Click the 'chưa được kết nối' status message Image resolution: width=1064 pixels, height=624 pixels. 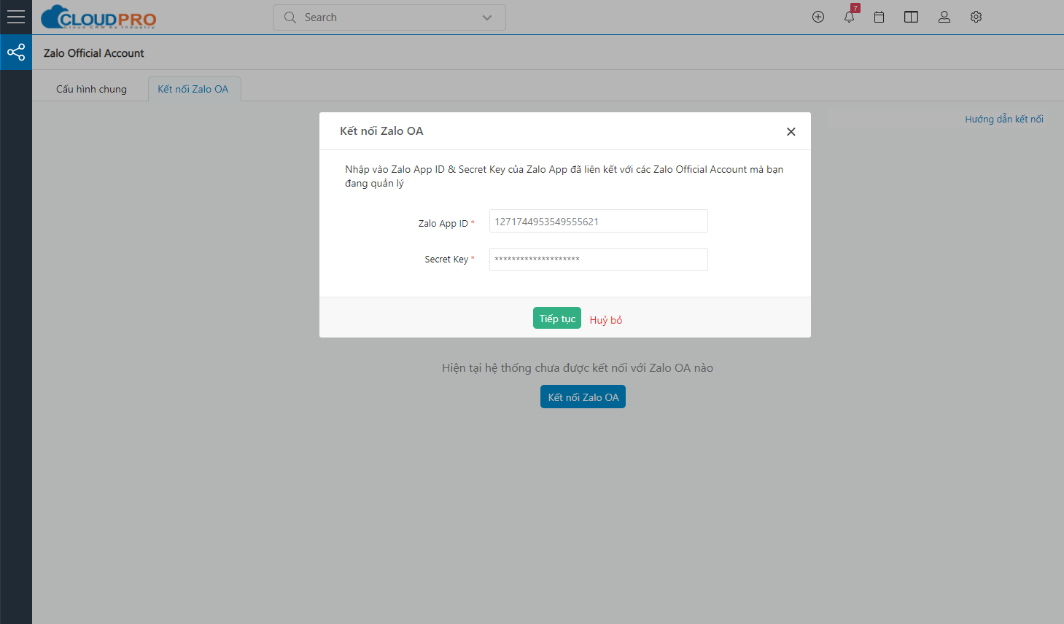578,368
